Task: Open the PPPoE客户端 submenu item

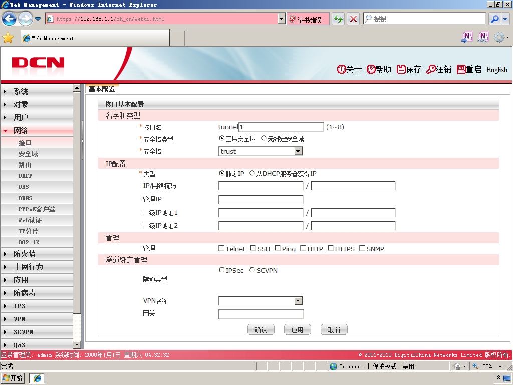Action: (x=37, y=209)
